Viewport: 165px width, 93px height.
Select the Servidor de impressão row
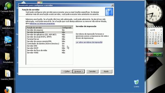(x=49, y=32)
